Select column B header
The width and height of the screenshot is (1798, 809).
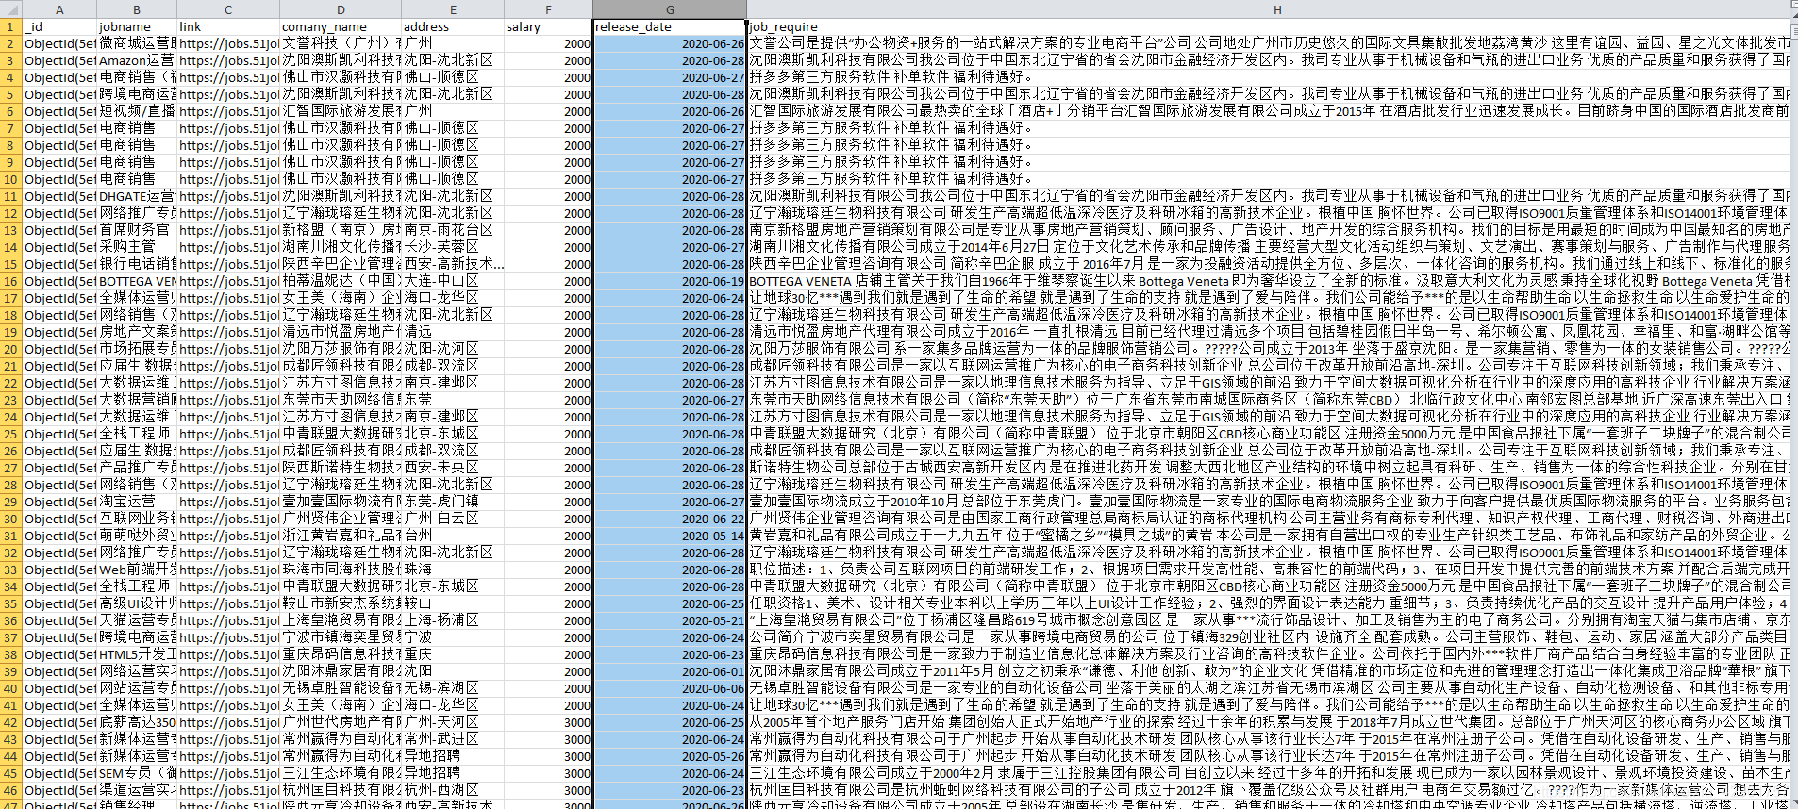[137, 9]
